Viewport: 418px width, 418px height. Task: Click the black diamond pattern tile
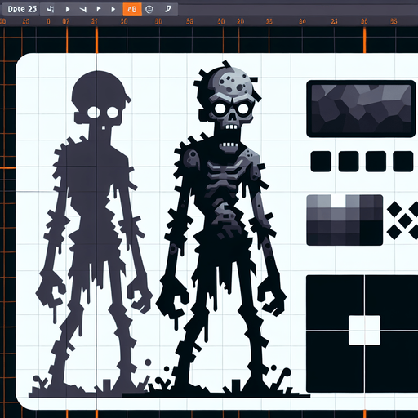[x=402, y=220]
